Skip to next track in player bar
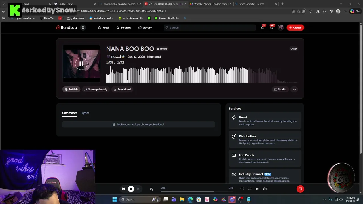This screenshot has width=363, height=204. [138, 189]
